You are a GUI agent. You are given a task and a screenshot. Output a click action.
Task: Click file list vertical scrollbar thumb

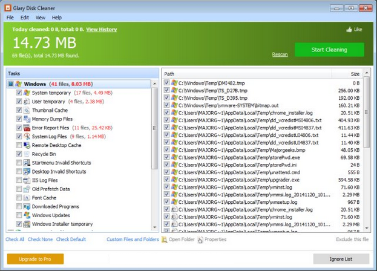pos(367,112)
